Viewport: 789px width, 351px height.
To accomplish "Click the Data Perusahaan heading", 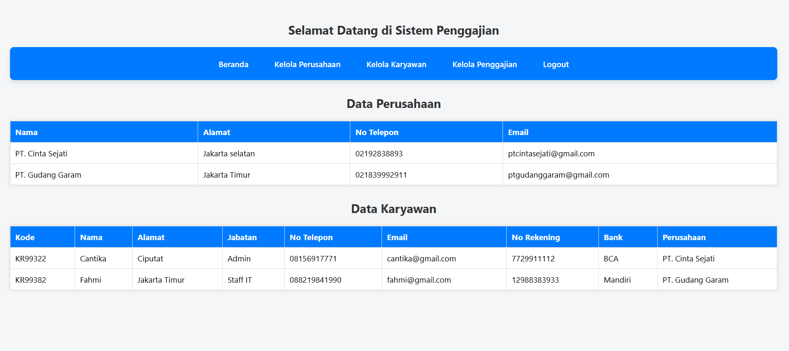I will pos(394,104).
